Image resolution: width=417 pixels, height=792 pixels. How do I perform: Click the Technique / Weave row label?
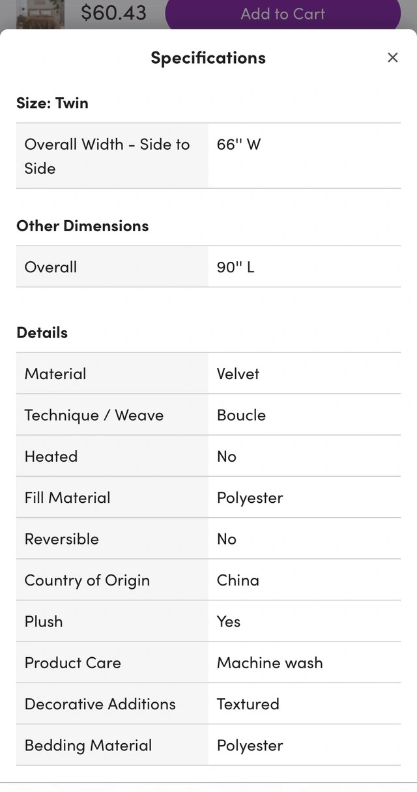94,415
